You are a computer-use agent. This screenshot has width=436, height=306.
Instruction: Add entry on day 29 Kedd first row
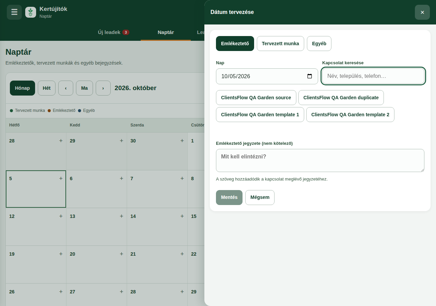click(x=122, y=140)
